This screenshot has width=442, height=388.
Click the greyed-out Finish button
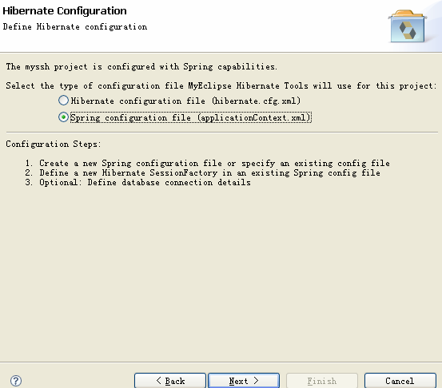(x=322, y=381)
